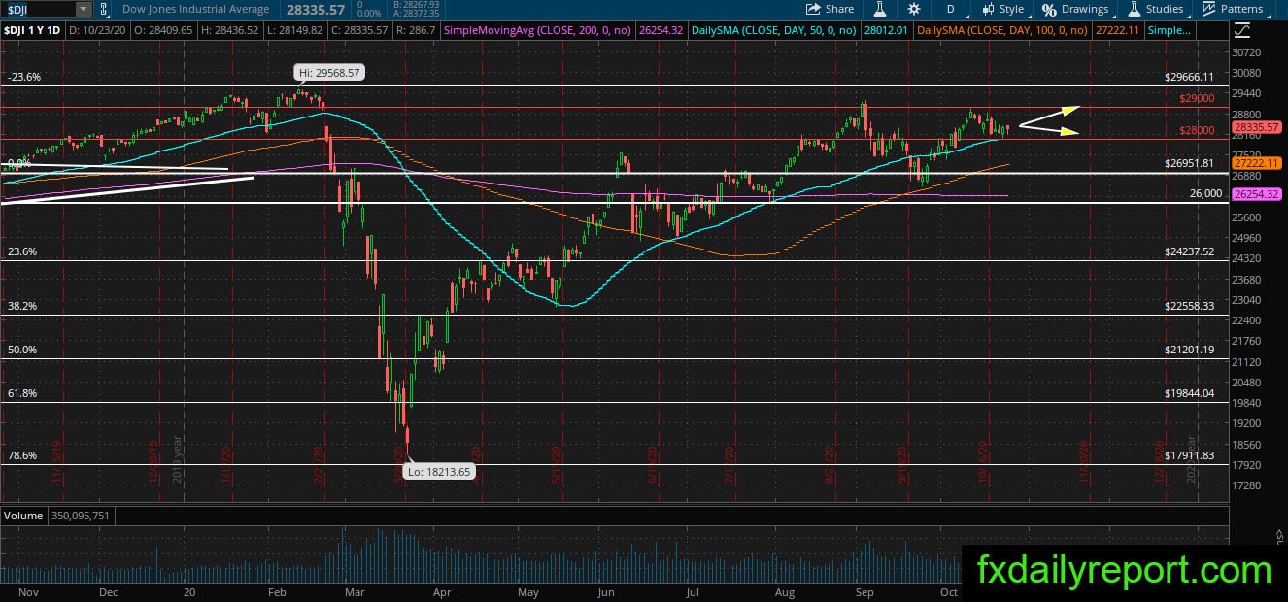1288x602 pixels.
Task: Click the 27222.11 value in status line
Action: point(1115,31)
